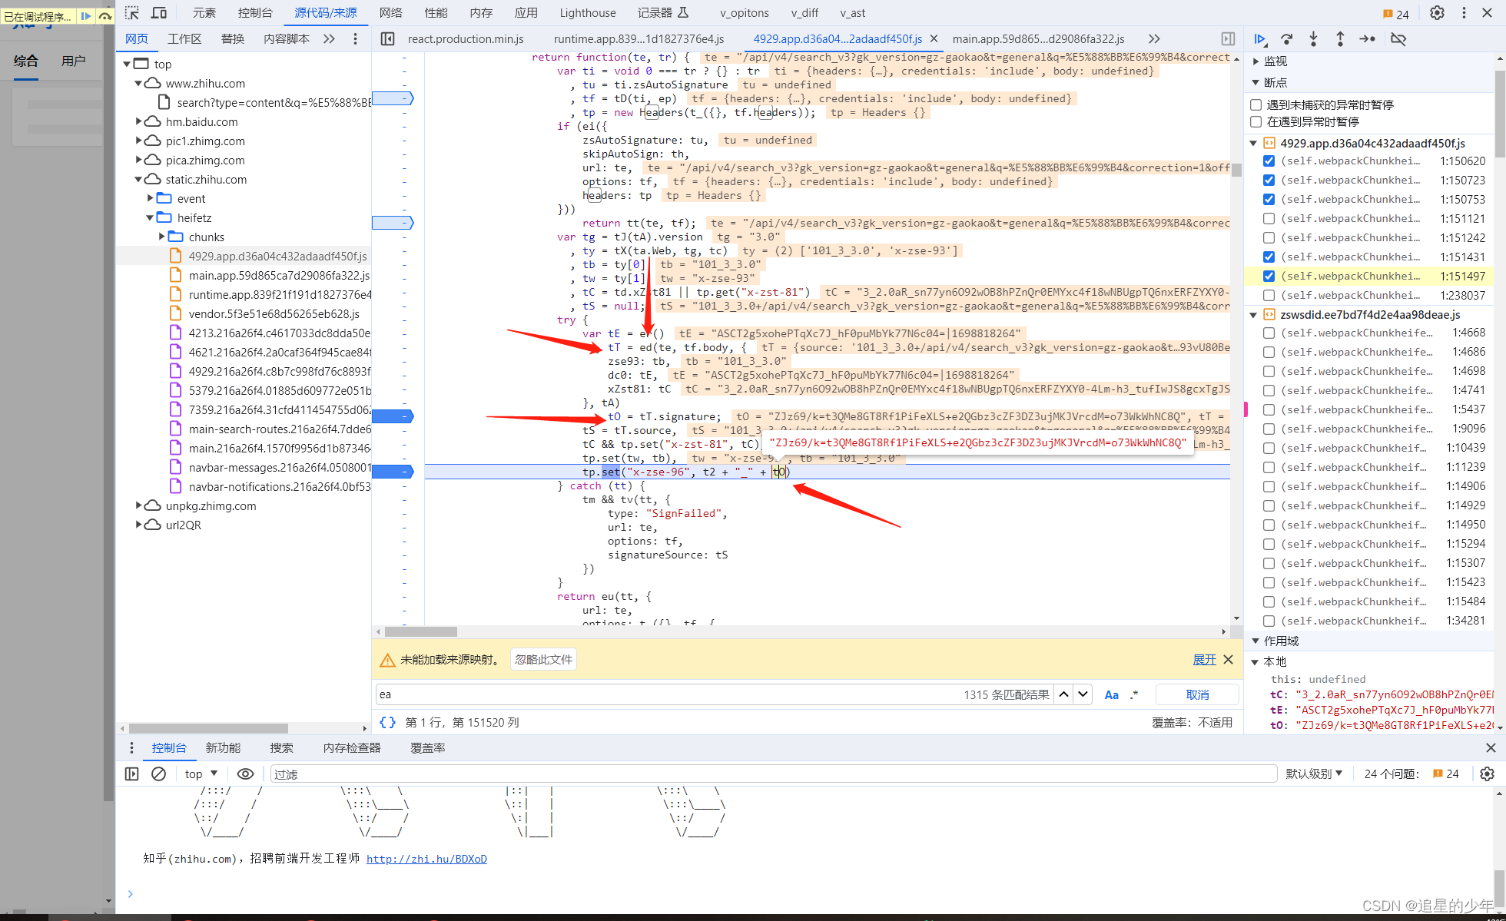Click the ignore this file button
Viewport: 1506px width, 921px height.
543,659
